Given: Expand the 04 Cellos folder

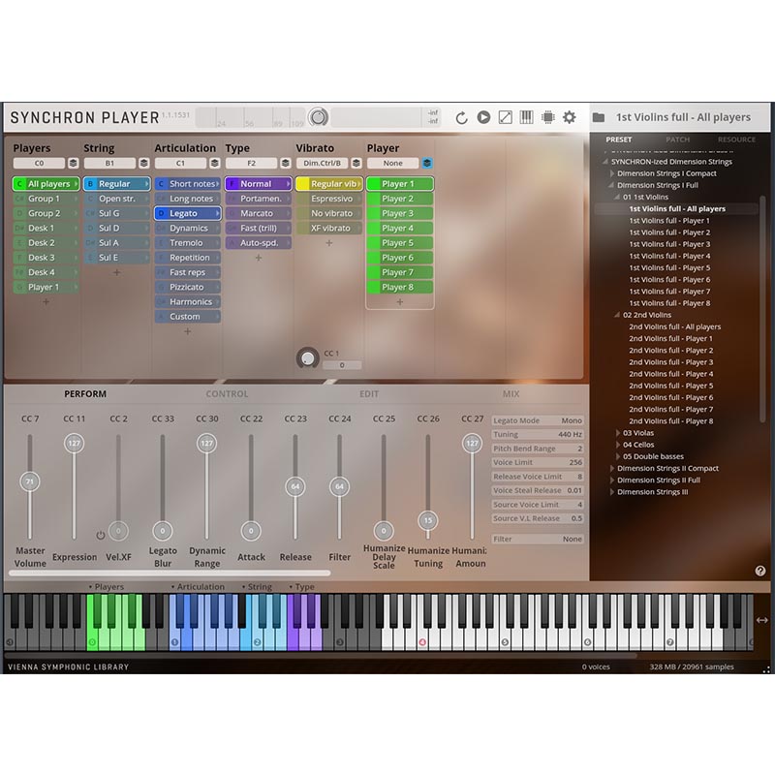Looking at the screenshot, I should (x=618, y=445).
